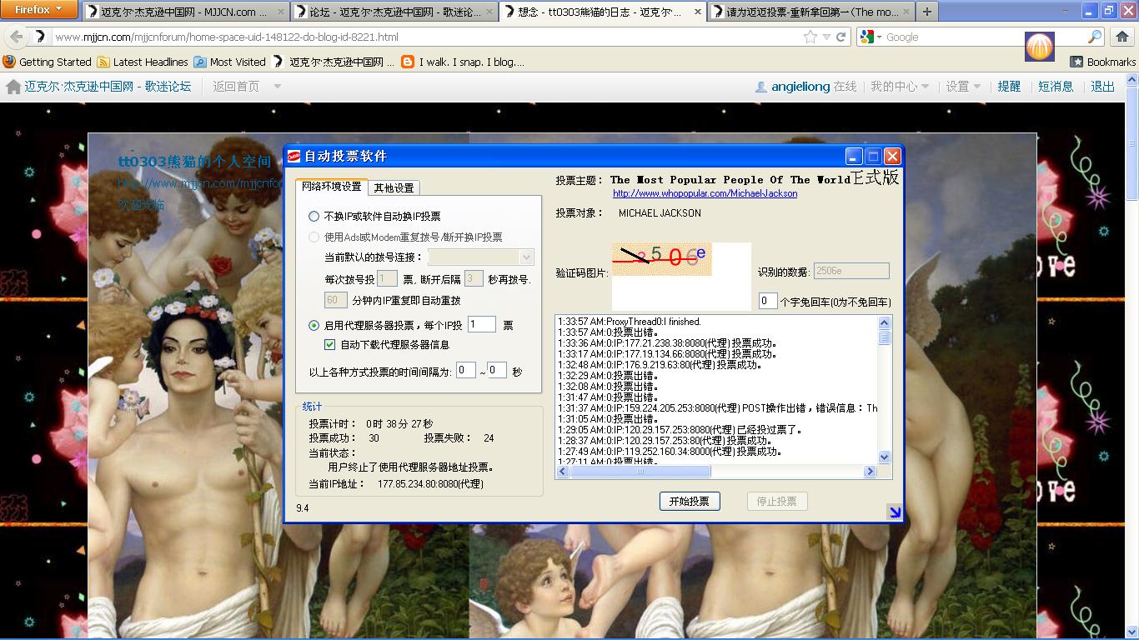Open the orange Firefox menu button
The height and width of the screenshot is (640, 1139).
[x=39, y=10]
